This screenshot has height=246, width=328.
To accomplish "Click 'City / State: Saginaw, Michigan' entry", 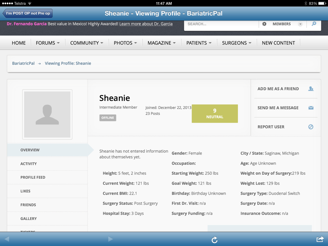I will (270, 153).
